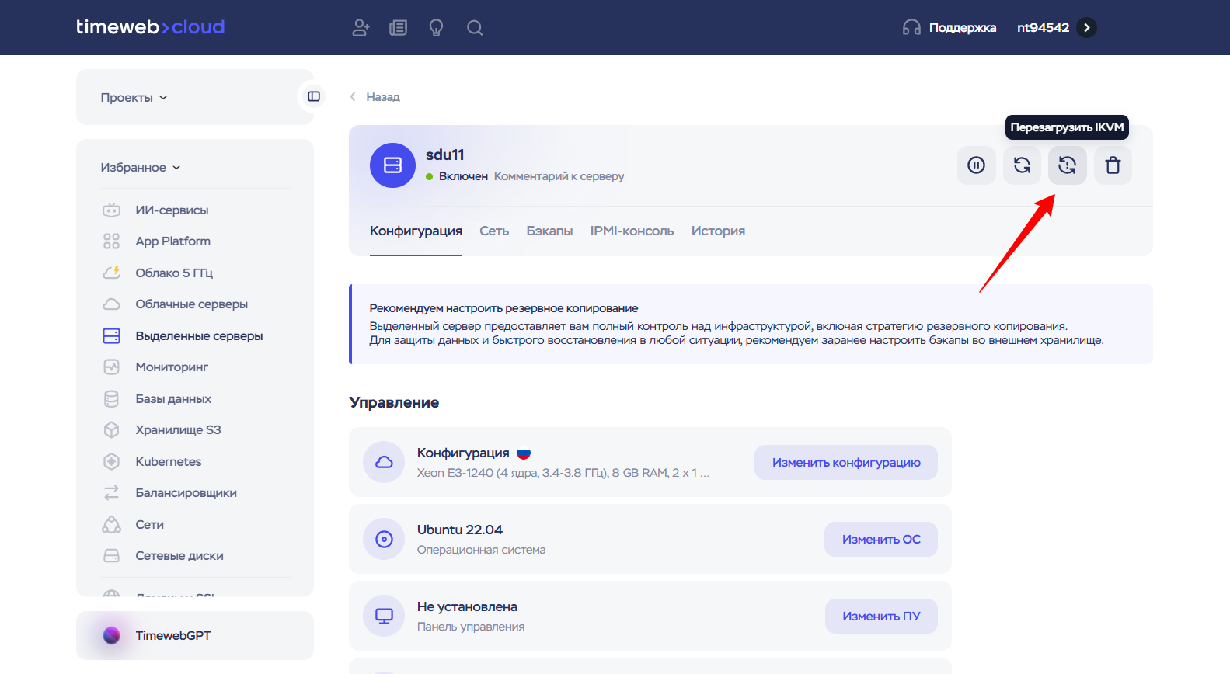
Task: Collapse the Избранное section
Action: tap(141, 167)
